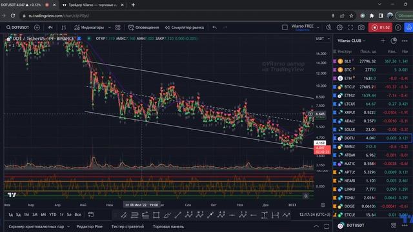413x232 pixels.
Task: Click the blue microphone button
Action: point(409,27)
